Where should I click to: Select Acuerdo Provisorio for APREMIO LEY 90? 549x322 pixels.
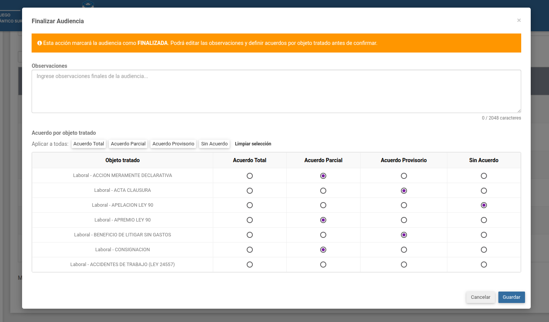click(404, 220)
